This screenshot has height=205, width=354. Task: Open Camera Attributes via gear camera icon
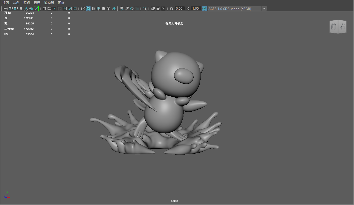coord(16,9)
